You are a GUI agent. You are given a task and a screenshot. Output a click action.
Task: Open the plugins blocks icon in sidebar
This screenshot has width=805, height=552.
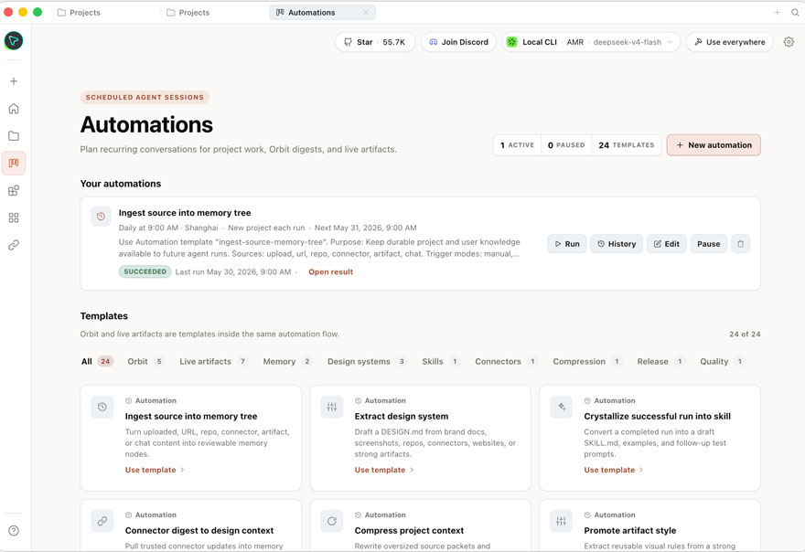(14, 190)
